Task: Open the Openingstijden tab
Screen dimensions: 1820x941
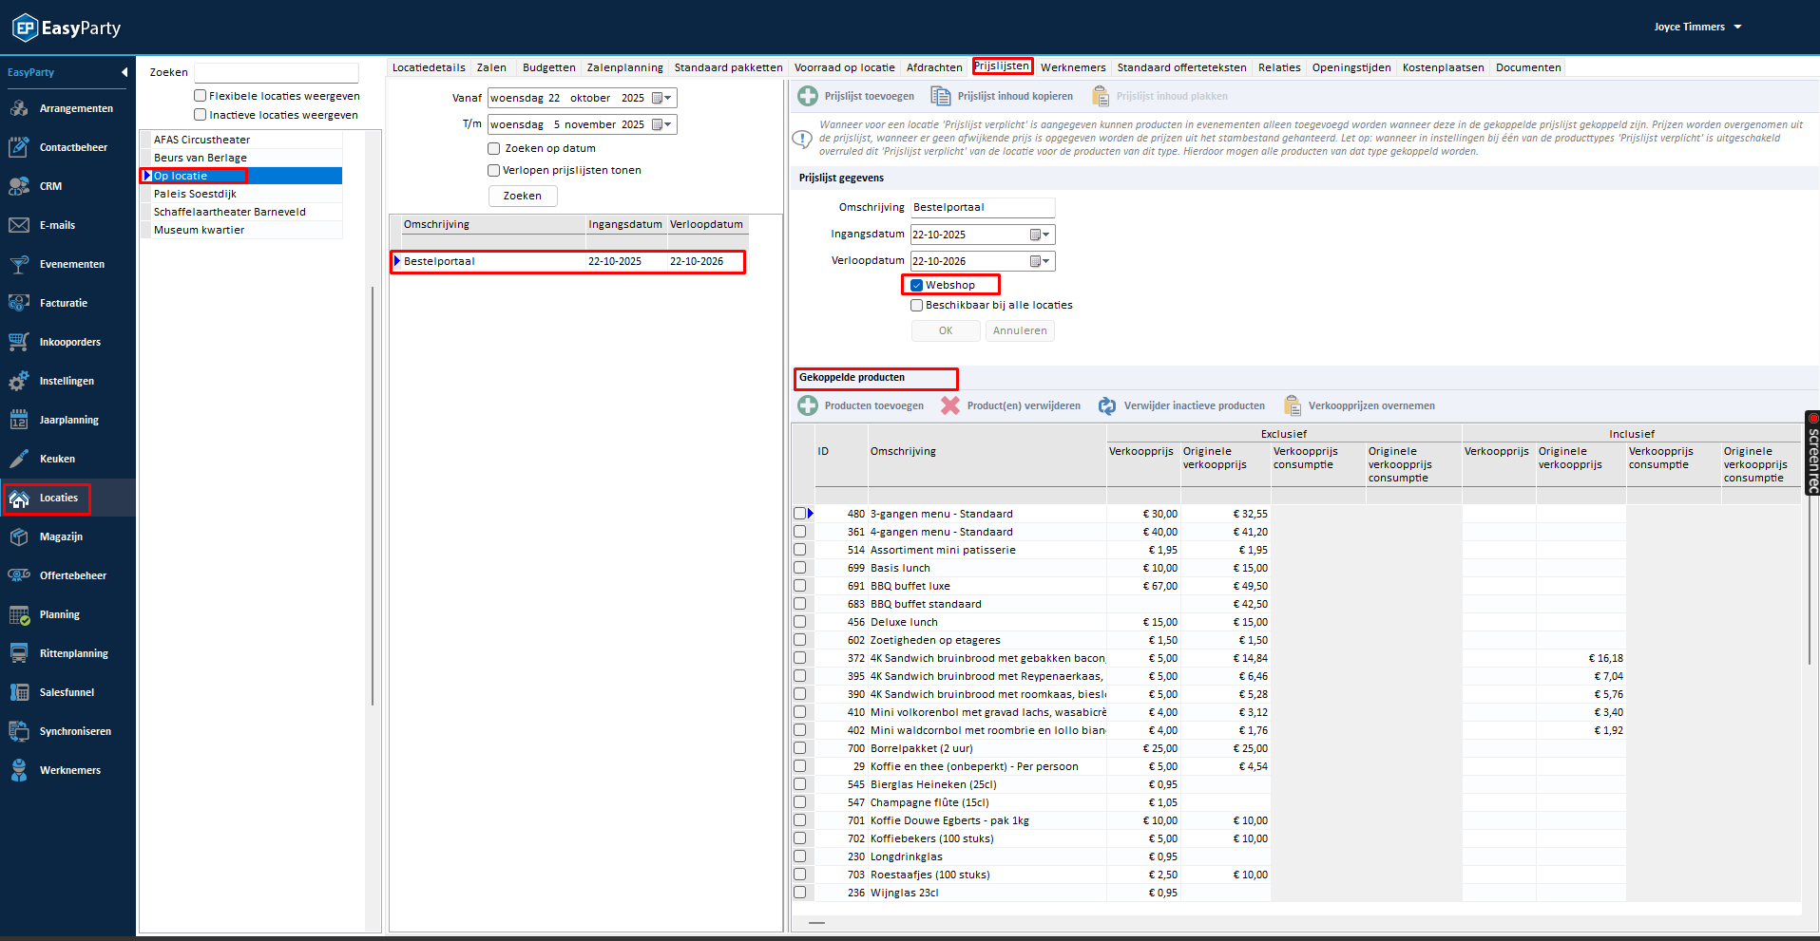Action: click(1351, 67)
